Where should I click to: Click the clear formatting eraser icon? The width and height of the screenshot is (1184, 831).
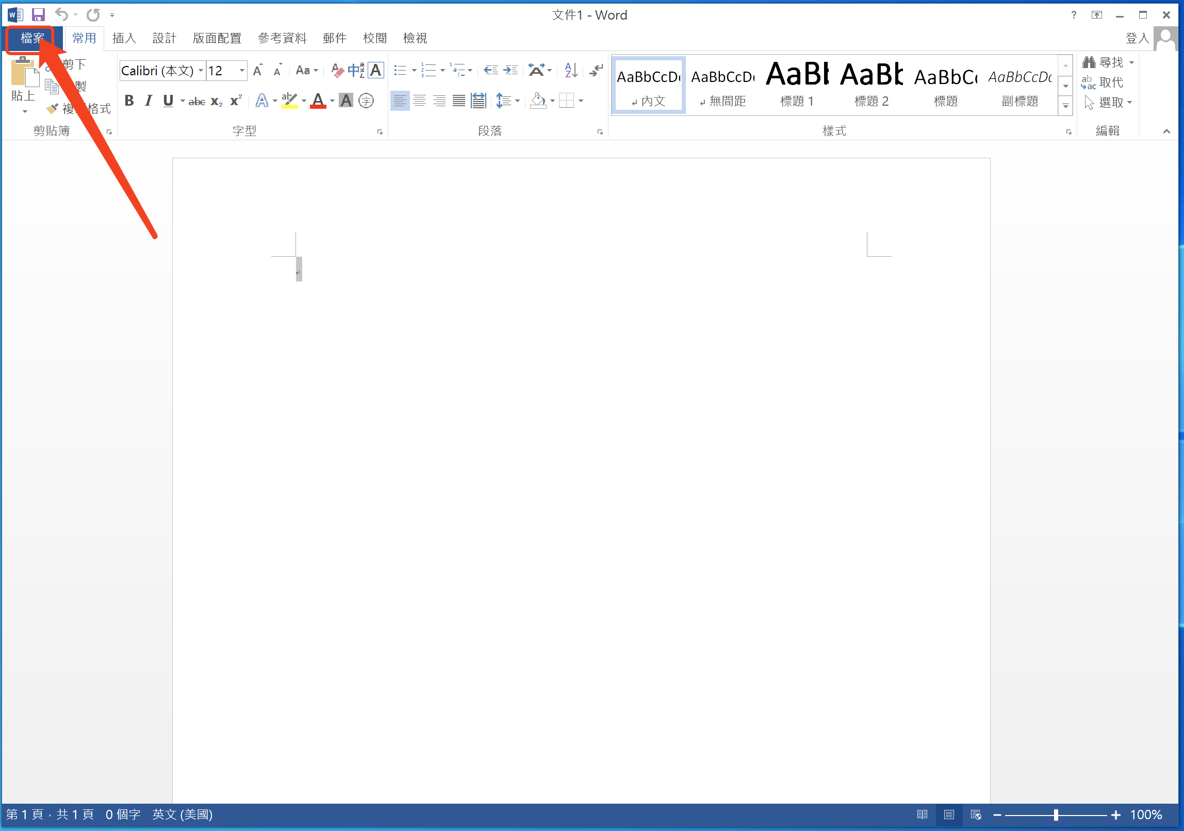point(337,70)
